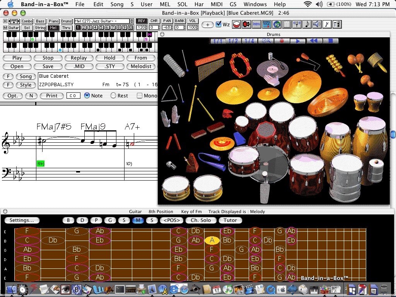This screenshot has height=297, width=396.
Task: Click the boxed note editing icon
Action: (x=327, y=24)
